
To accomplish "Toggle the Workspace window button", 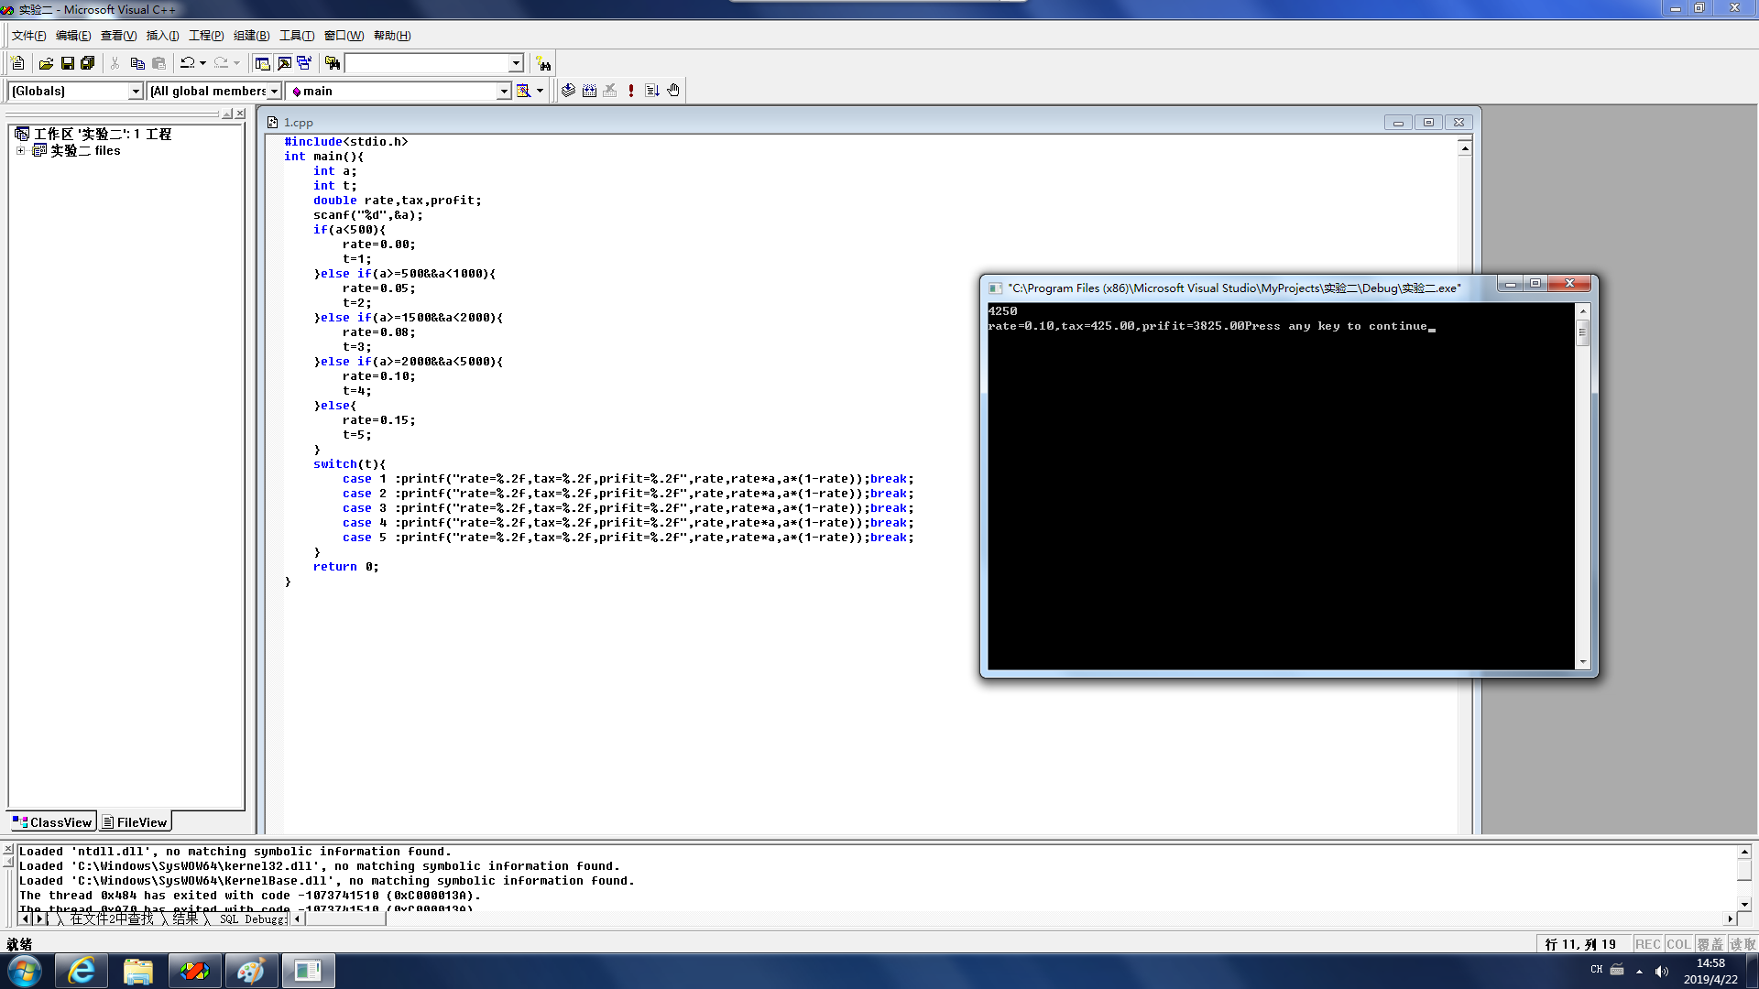I will tap(263, 63).
